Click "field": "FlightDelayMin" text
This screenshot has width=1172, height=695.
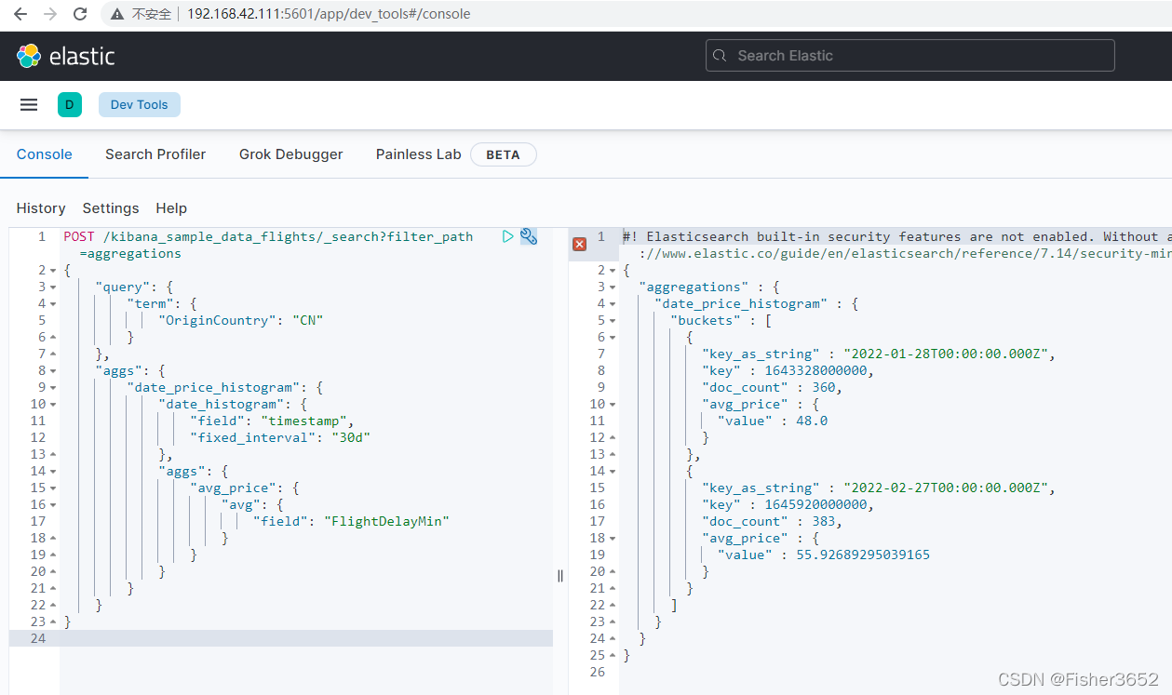(351, 522)
